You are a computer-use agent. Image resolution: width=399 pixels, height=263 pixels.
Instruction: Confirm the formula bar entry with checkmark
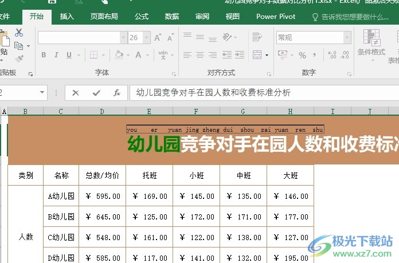click(x=96, y=93)
